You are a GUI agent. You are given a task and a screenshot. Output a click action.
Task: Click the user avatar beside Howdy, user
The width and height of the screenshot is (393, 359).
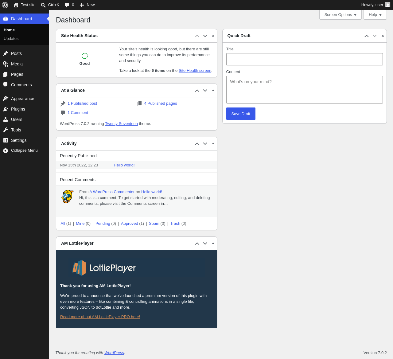388,5
